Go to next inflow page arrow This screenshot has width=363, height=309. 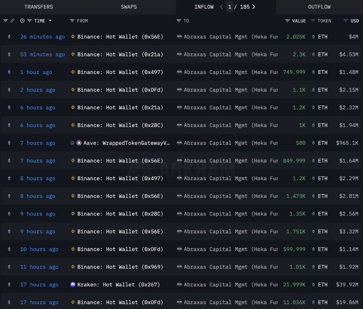pos(254,7)
